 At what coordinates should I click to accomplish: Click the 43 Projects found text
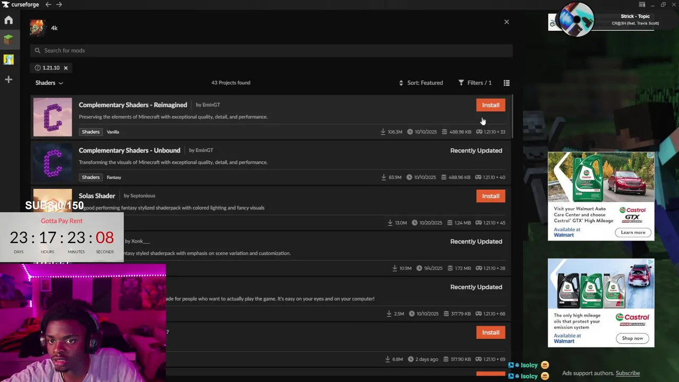[x=231, y=83]
